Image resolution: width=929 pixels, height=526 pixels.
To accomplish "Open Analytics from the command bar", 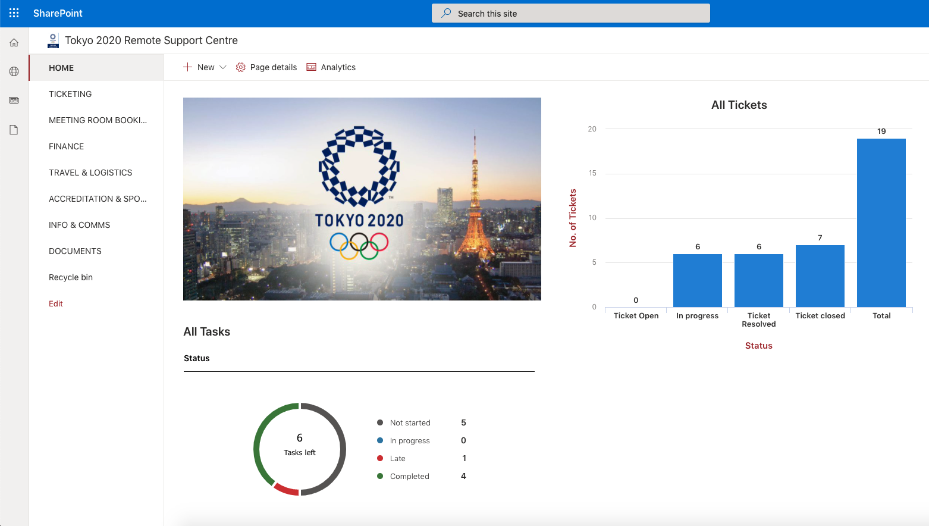I will tap(331, 67).
